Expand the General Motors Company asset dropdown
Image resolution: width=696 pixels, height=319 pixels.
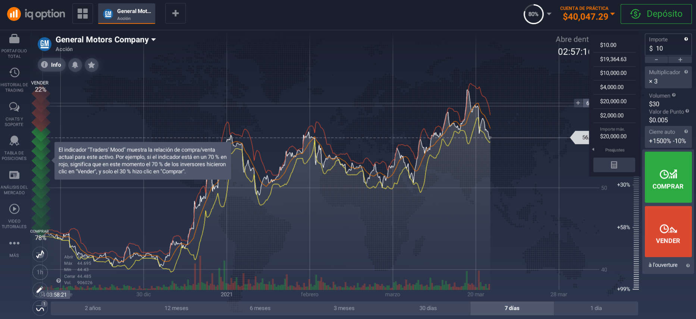coord(153,39)
